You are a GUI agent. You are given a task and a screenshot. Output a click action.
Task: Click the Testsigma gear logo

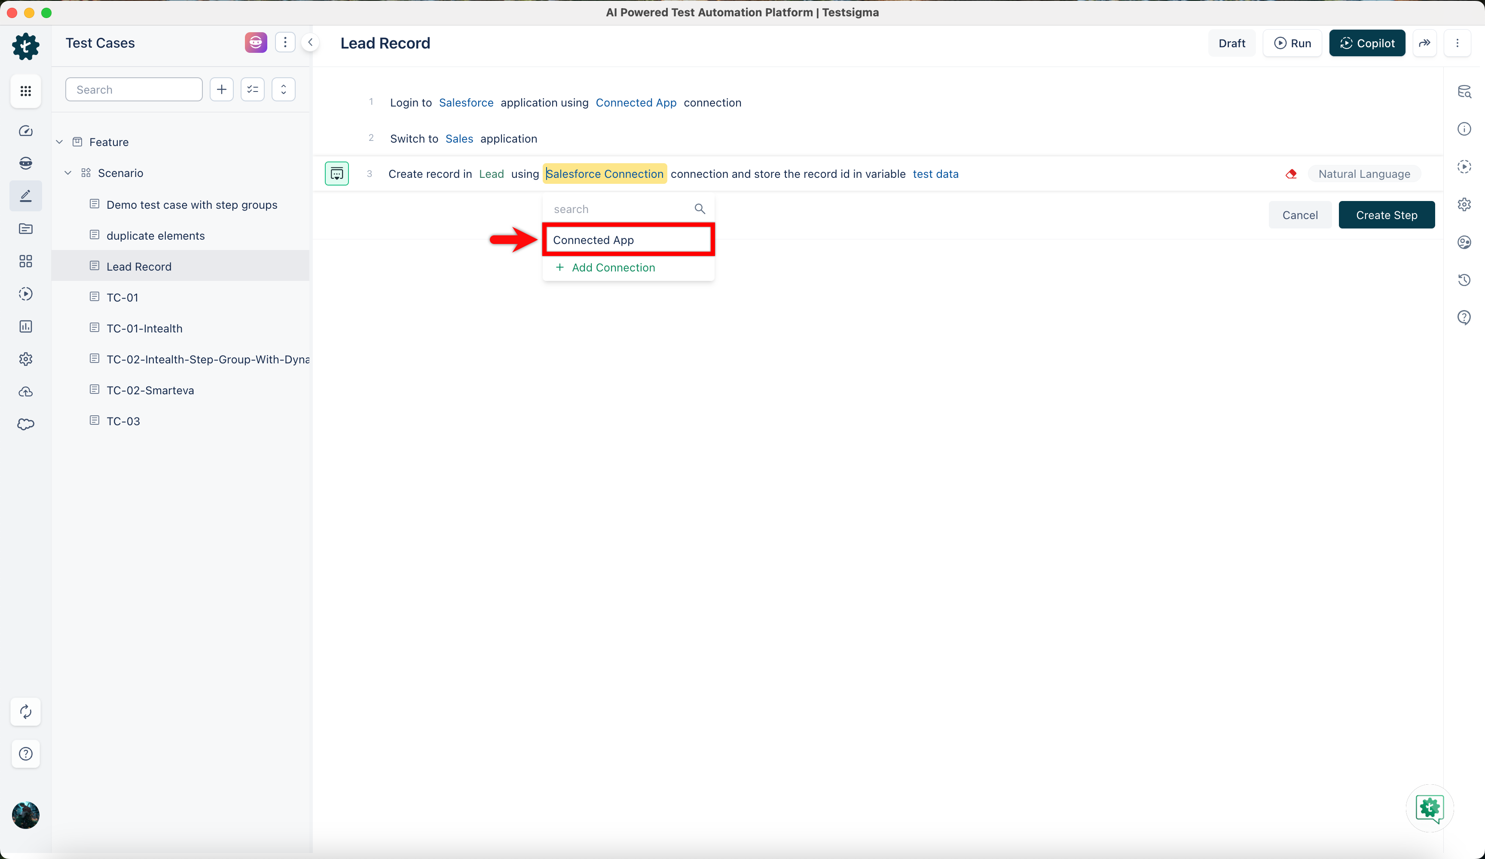click(25, 46)
